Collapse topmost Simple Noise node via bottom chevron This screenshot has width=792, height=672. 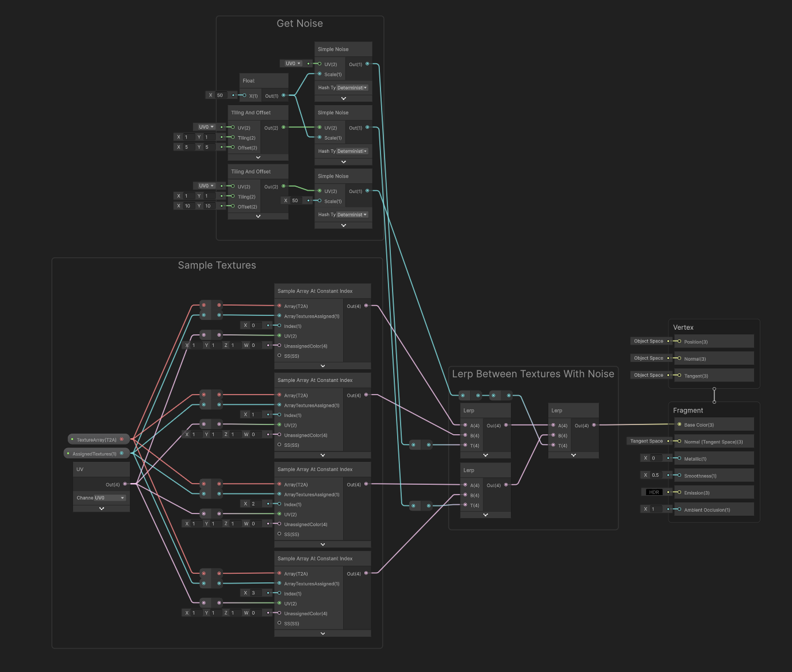point(343,98)
